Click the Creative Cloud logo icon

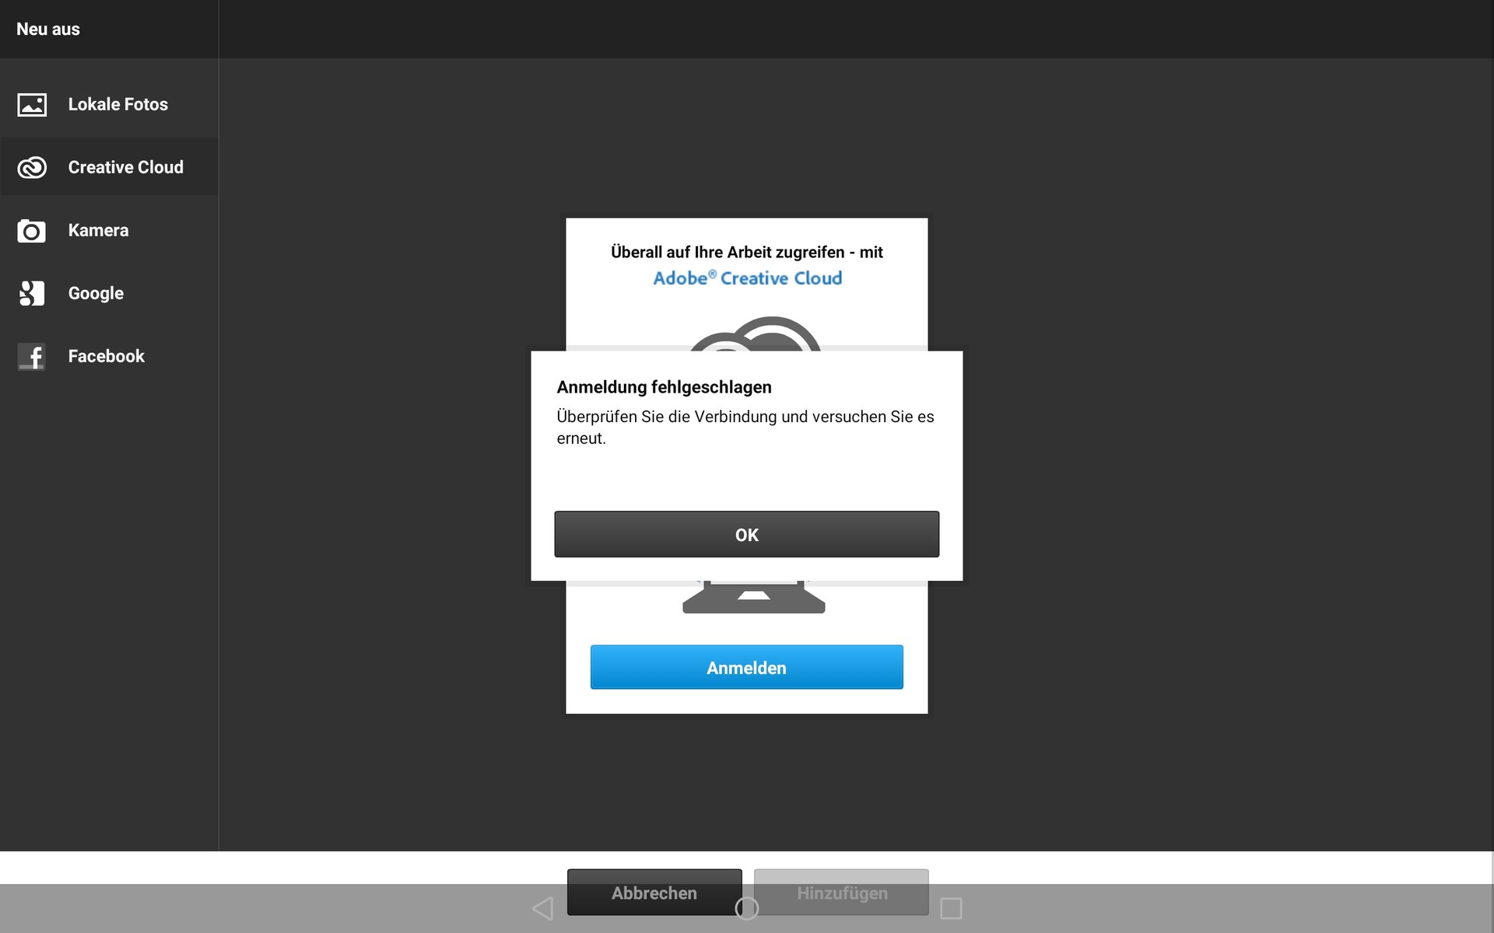(x=32, y=167)
